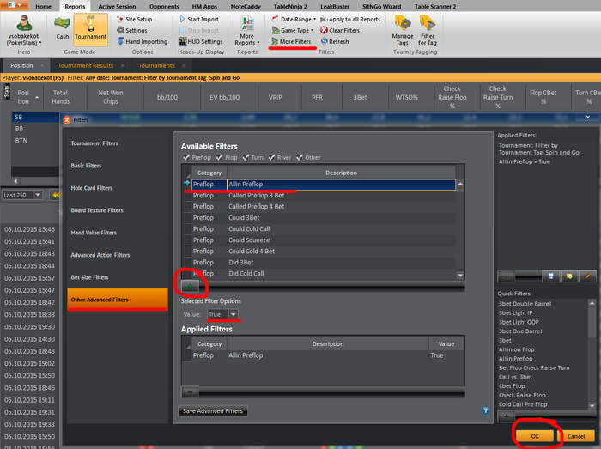
Task: Click Clear Filters
Action: pyautogui.click(x=340, y=30)
